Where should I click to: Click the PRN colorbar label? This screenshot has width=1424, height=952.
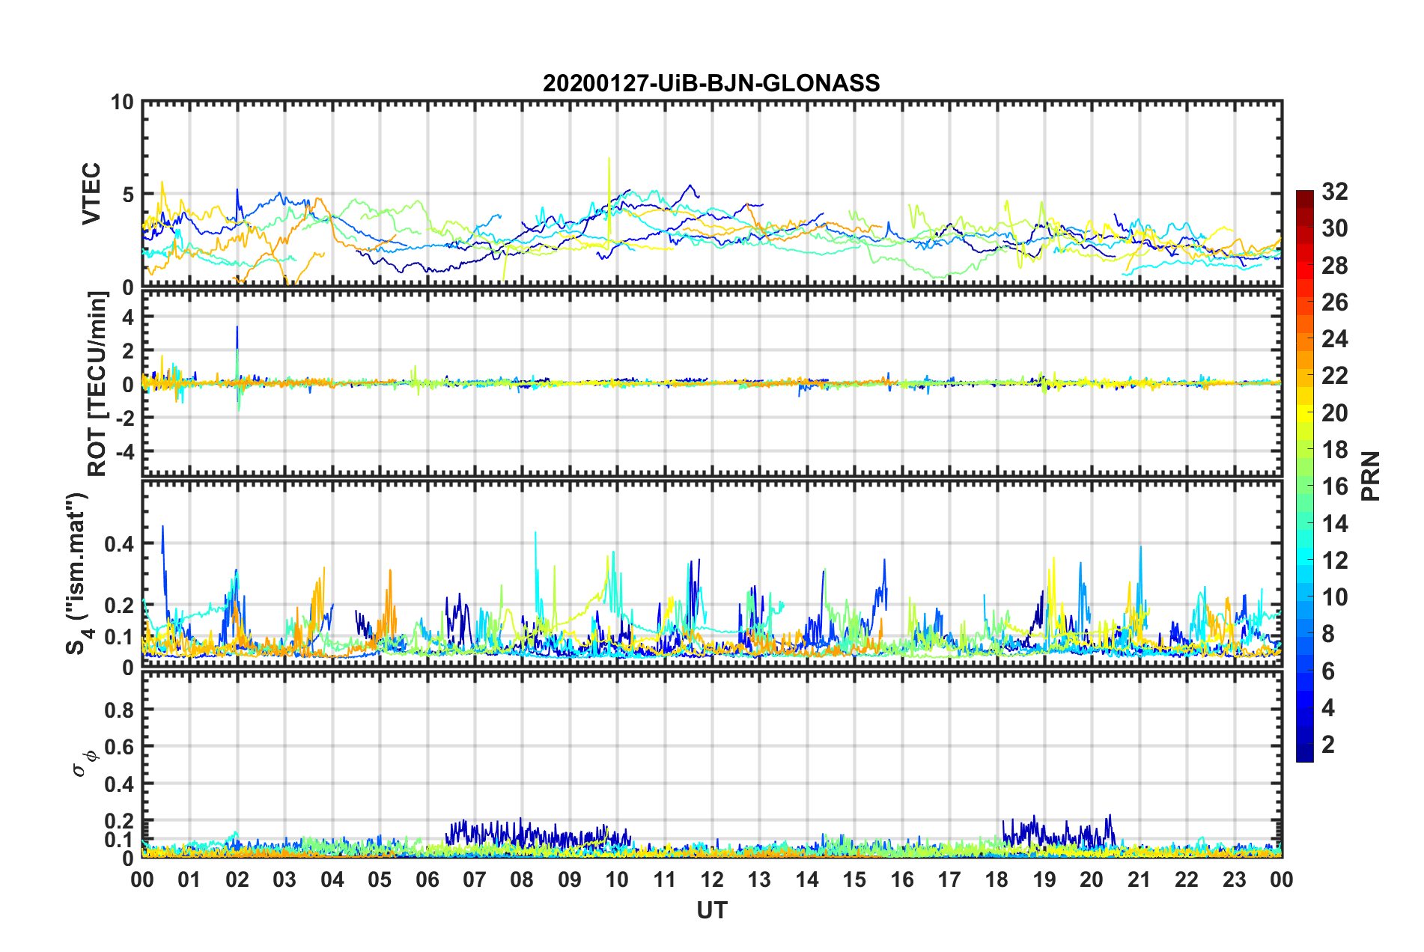pos(1371,476)
